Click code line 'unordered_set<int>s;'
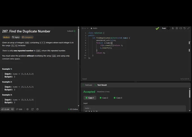This screenshot has width=192, height=137. click(106, 40)
